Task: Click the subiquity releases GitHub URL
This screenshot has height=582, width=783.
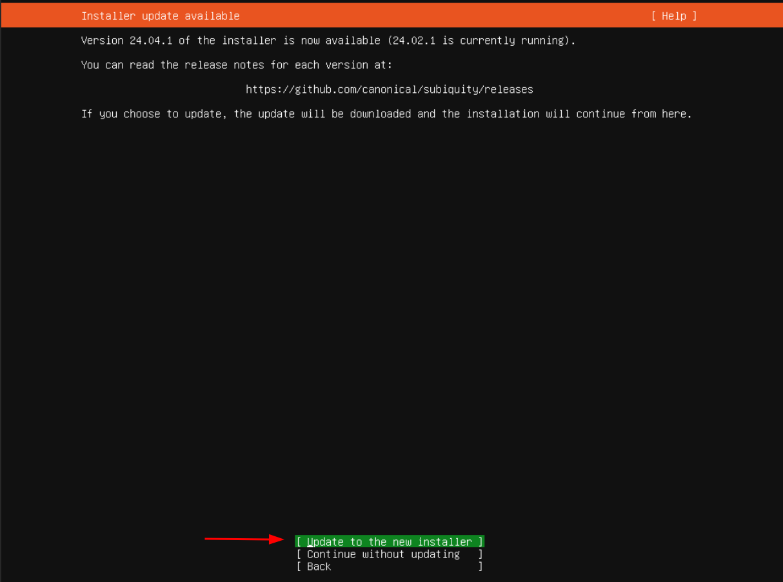Action: click(390, 90)
